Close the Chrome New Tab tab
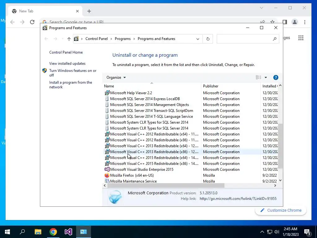The image size is (317, 238). [77, 11]
